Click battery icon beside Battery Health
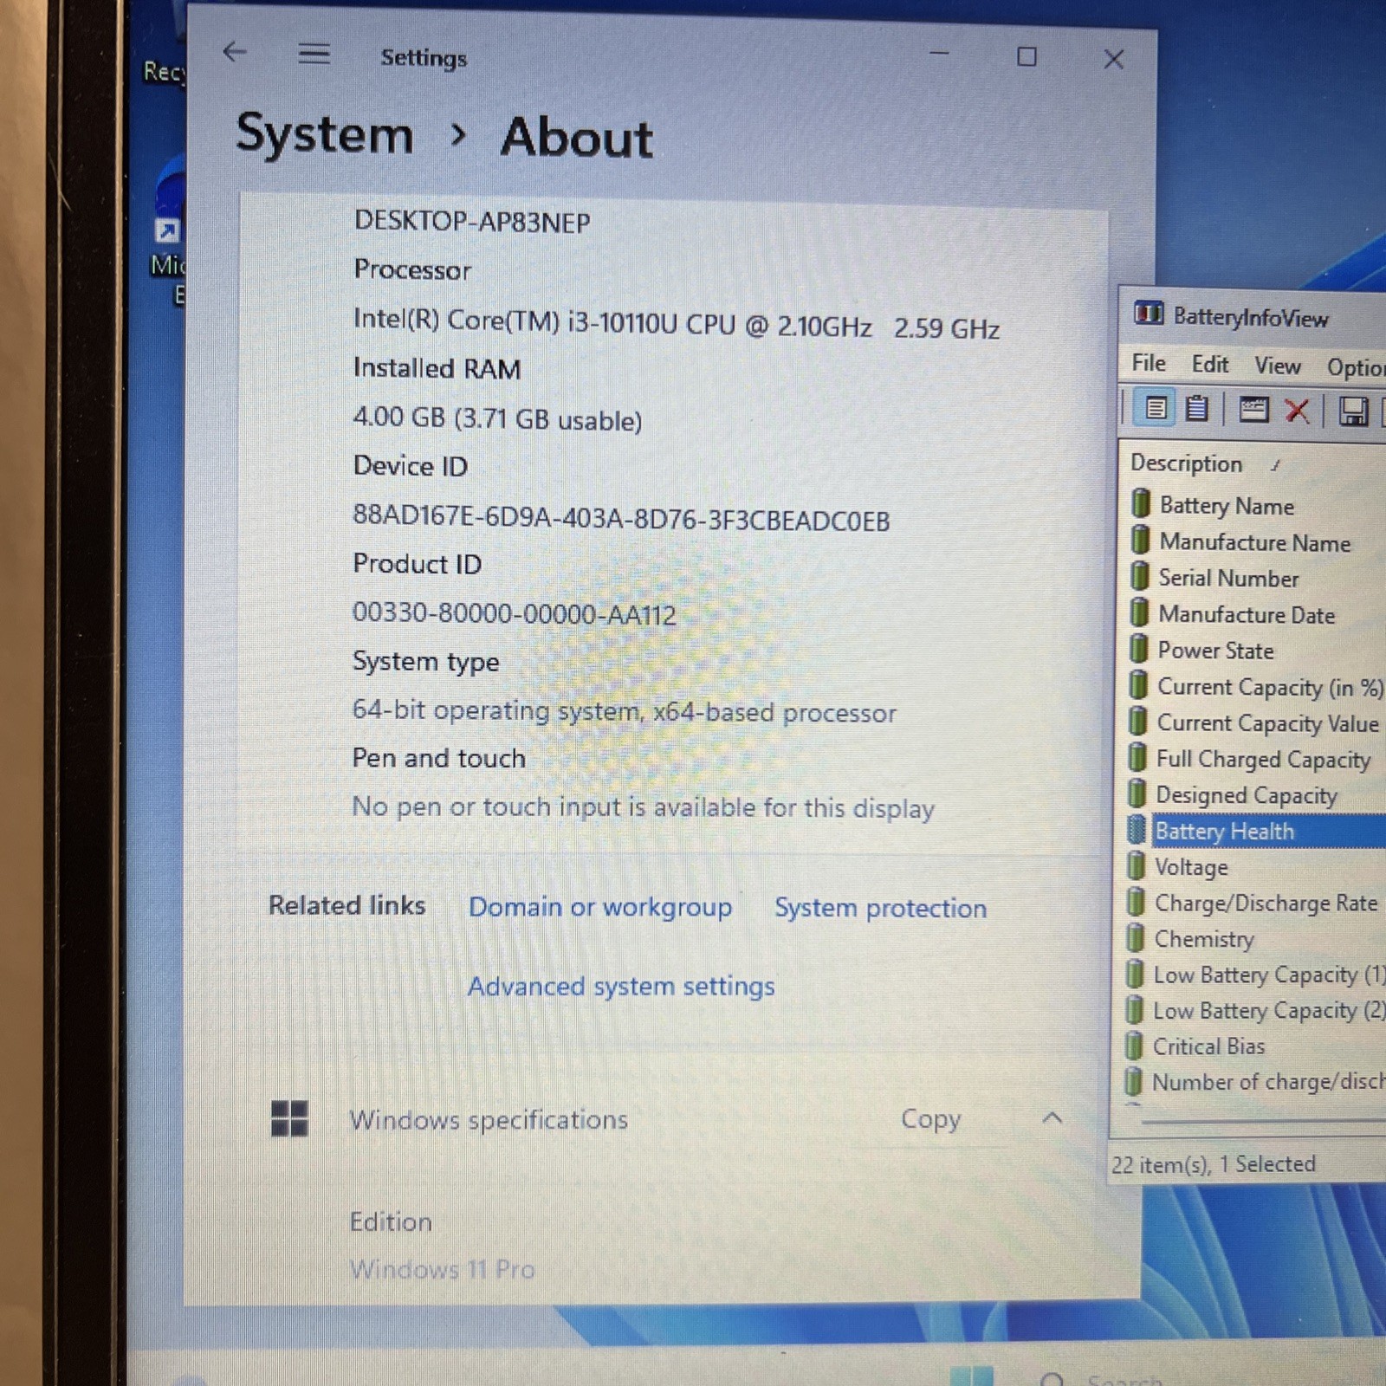Image resolution: width=1386 pixels, height=1386 pixels. coord(1137,830)
